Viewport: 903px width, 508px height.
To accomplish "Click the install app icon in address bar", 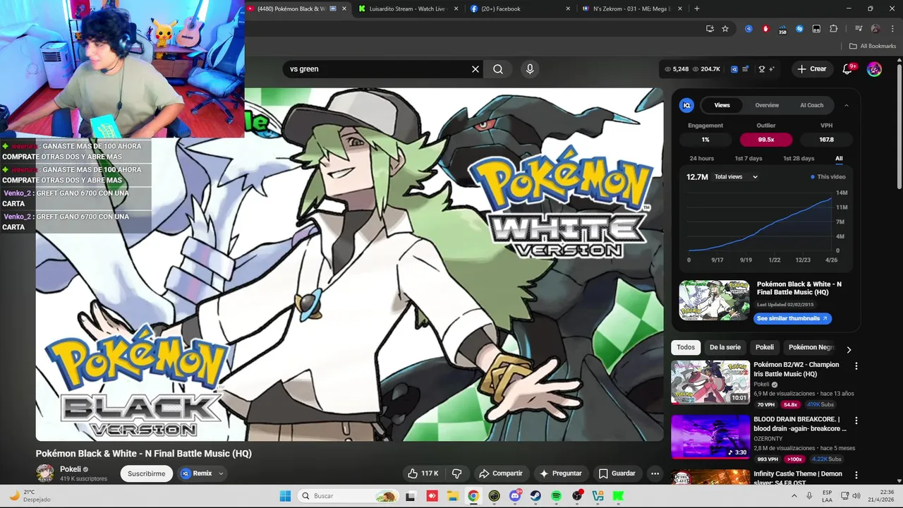I will pos(710,29).
